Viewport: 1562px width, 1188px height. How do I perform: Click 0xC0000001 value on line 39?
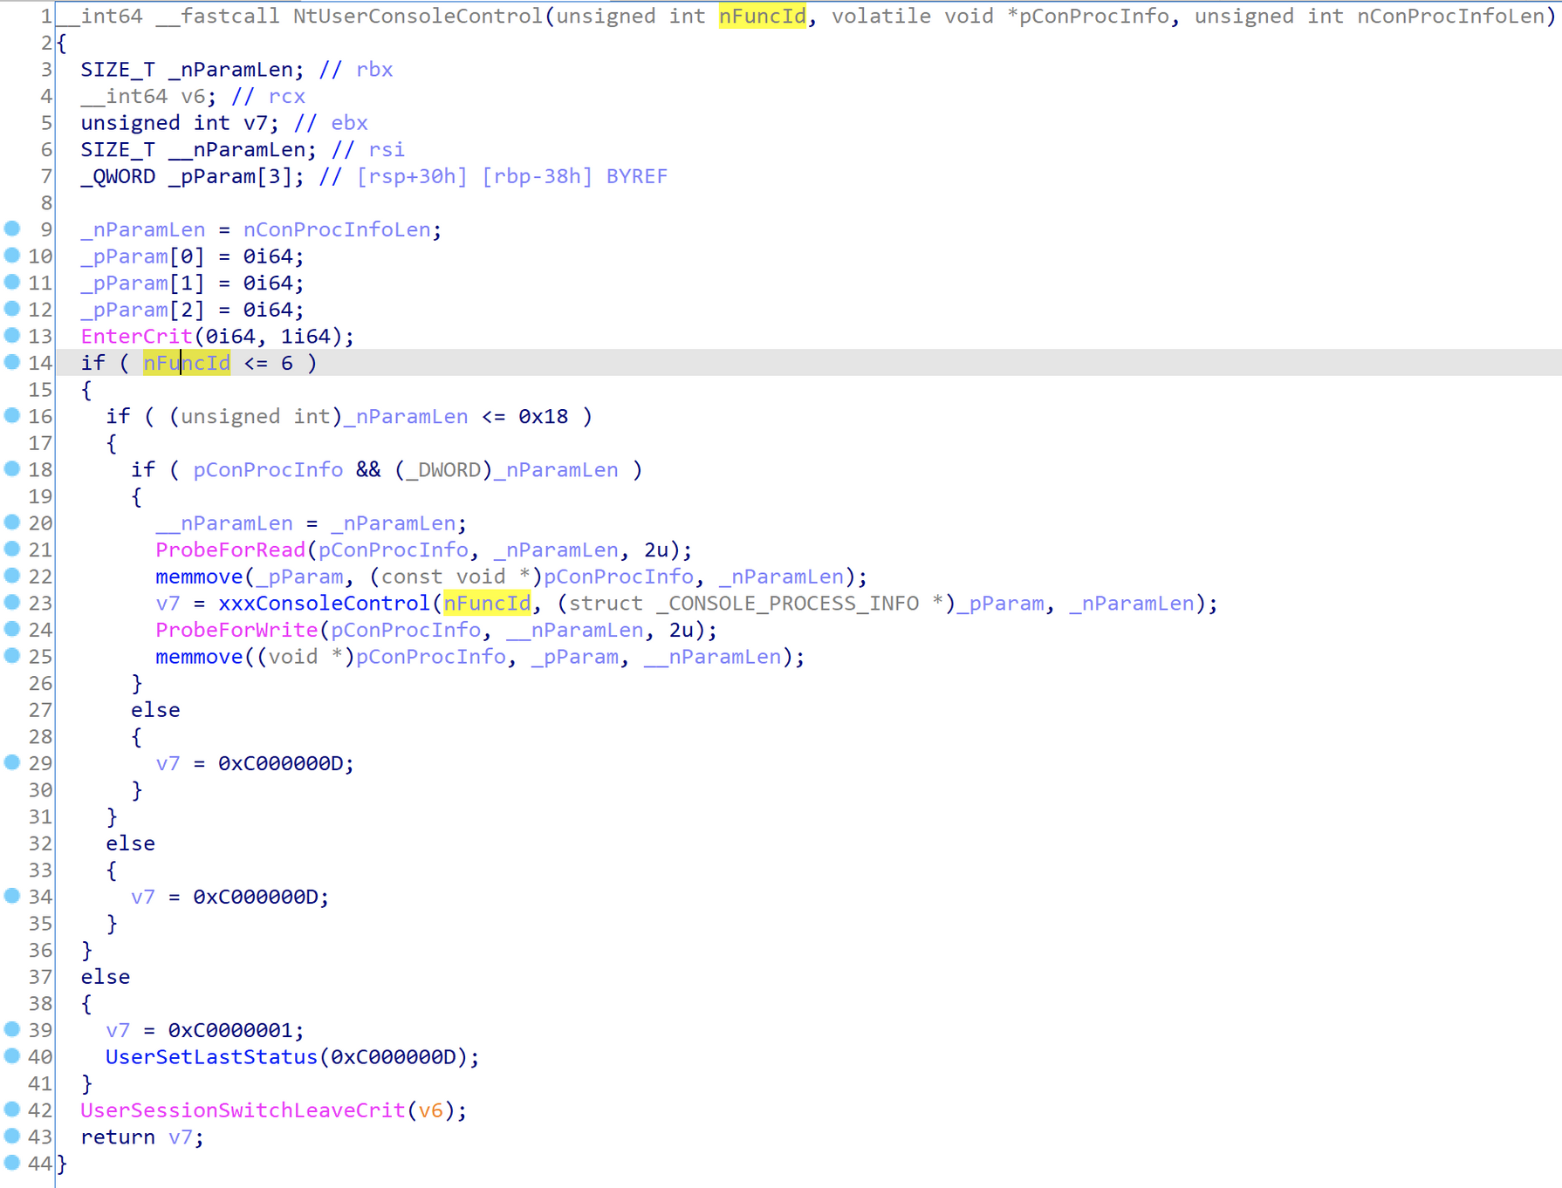(x=230, y=1030)
